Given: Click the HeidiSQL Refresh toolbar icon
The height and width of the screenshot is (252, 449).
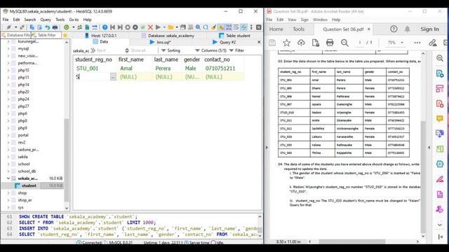Looking at the screenshot, I should pyautogui.click(x=67, y=27).
